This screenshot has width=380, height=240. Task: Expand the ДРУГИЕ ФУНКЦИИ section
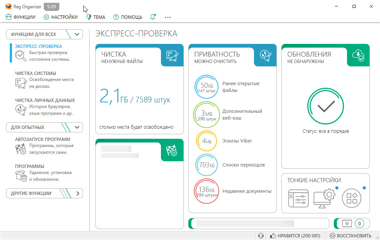[x=77, y=193]
